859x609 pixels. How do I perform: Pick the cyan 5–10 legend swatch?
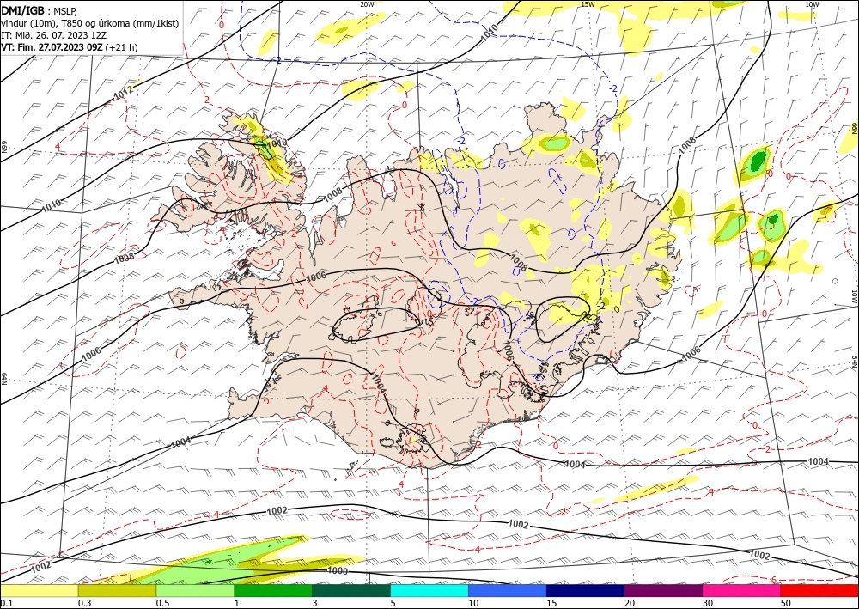click(429, 591)
